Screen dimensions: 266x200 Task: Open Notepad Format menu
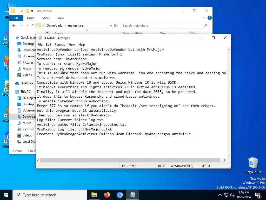pyautogui.click(x=60, y=44)
